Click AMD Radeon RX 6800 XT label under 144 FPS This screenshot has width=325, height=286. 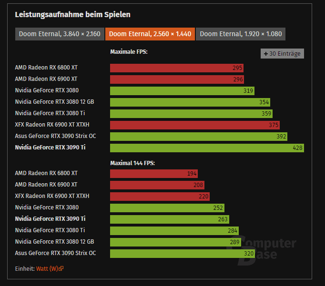pos(46,173)
